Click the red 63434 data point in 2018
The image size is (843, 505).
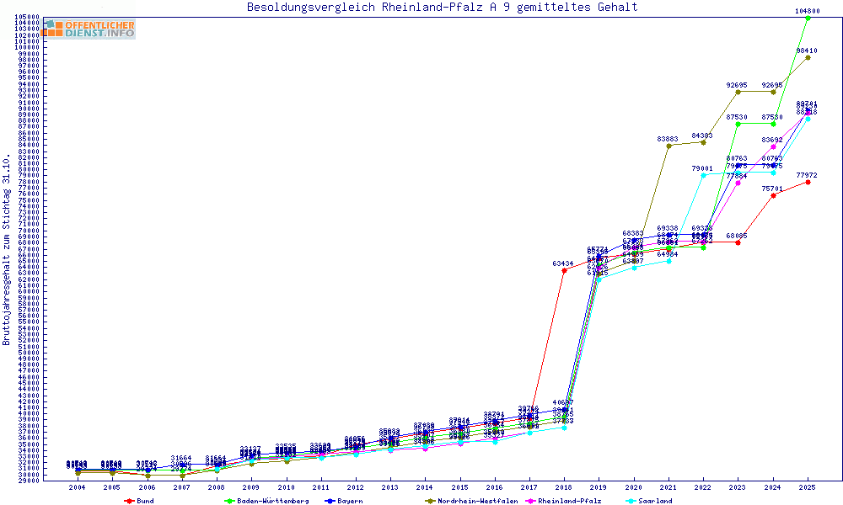pos(563,270)
